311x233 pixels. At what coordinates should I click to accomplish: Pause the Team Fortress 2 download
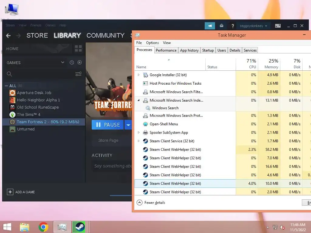pos(108,125)
